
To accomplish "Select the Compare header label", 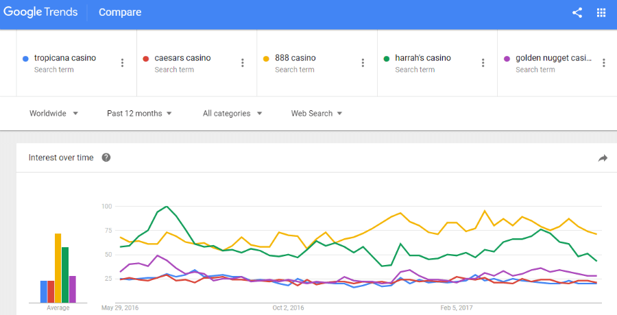I will pos(120,12).
